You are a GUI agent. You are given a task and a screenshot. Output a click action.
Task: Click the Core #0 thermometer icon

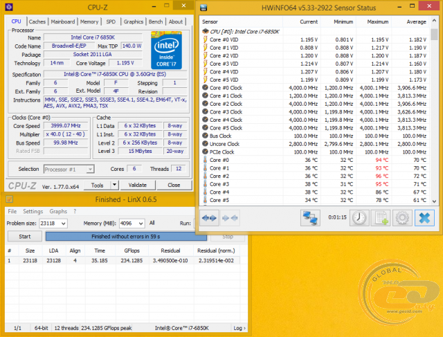[205, 160]
